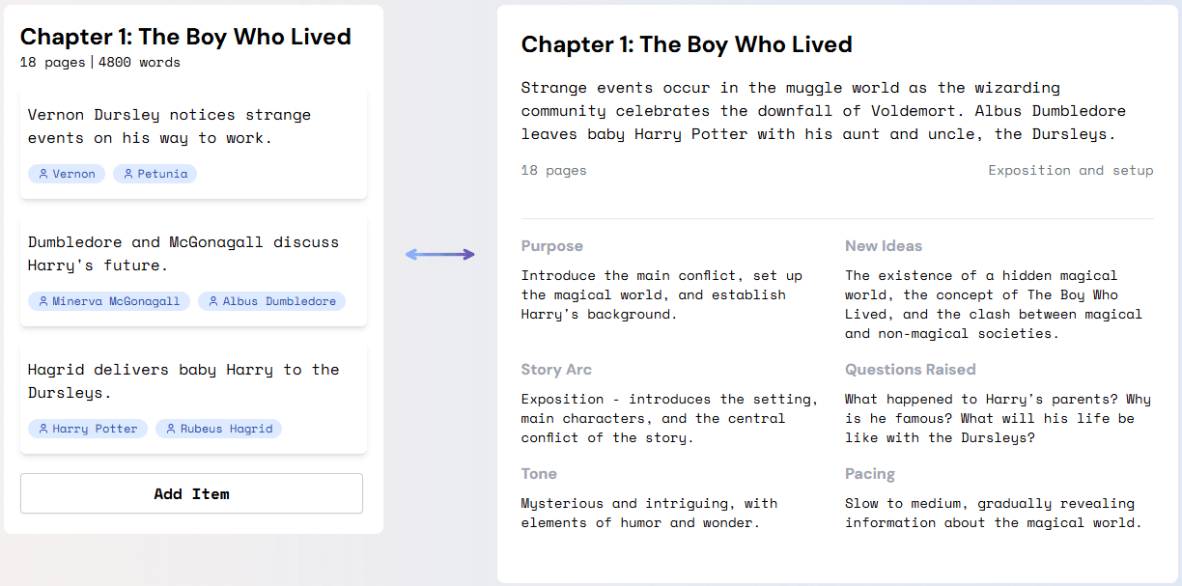This screenshot has width=1182, height=586.
Task: Toggle the Petunia character tag
Action: tap(155, 174)
